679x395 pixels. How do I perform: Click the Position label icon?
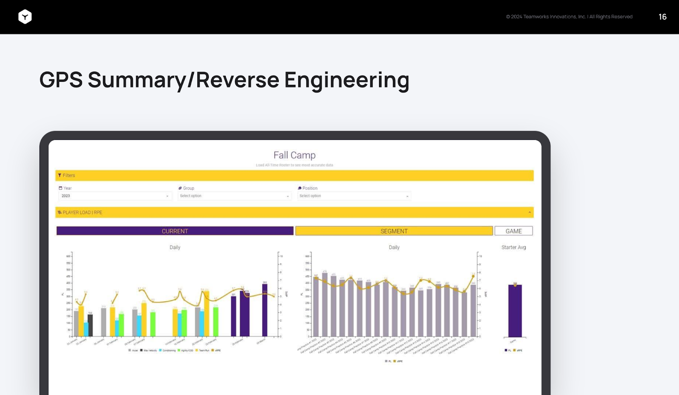(300, 188)
